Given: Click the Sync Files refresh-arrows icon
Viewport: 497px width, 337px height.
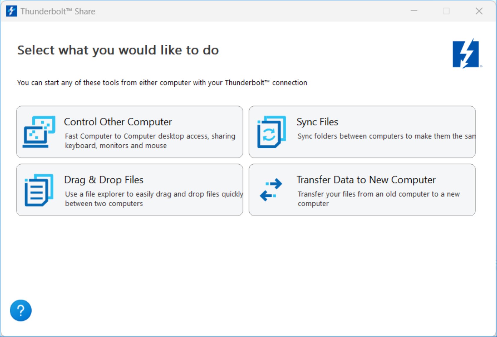Looking at the screenshot, I should coord(271,132).
